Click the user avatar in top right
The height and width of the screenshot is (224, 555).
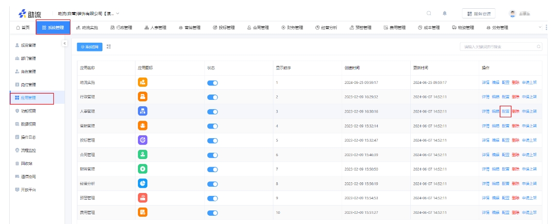click(x=513, y=13)
